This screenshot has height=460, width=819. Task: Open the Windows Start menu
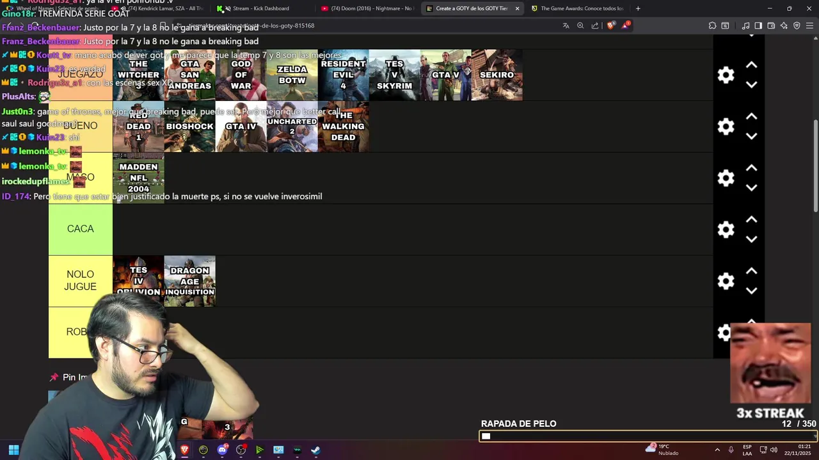click(13, 450)
